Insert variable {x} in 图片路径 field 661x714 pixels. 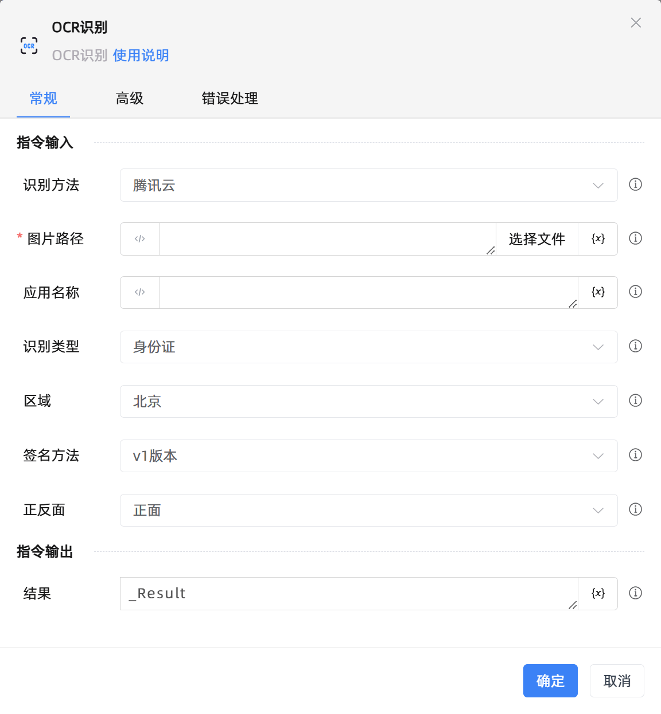click(x=598, y=239)
